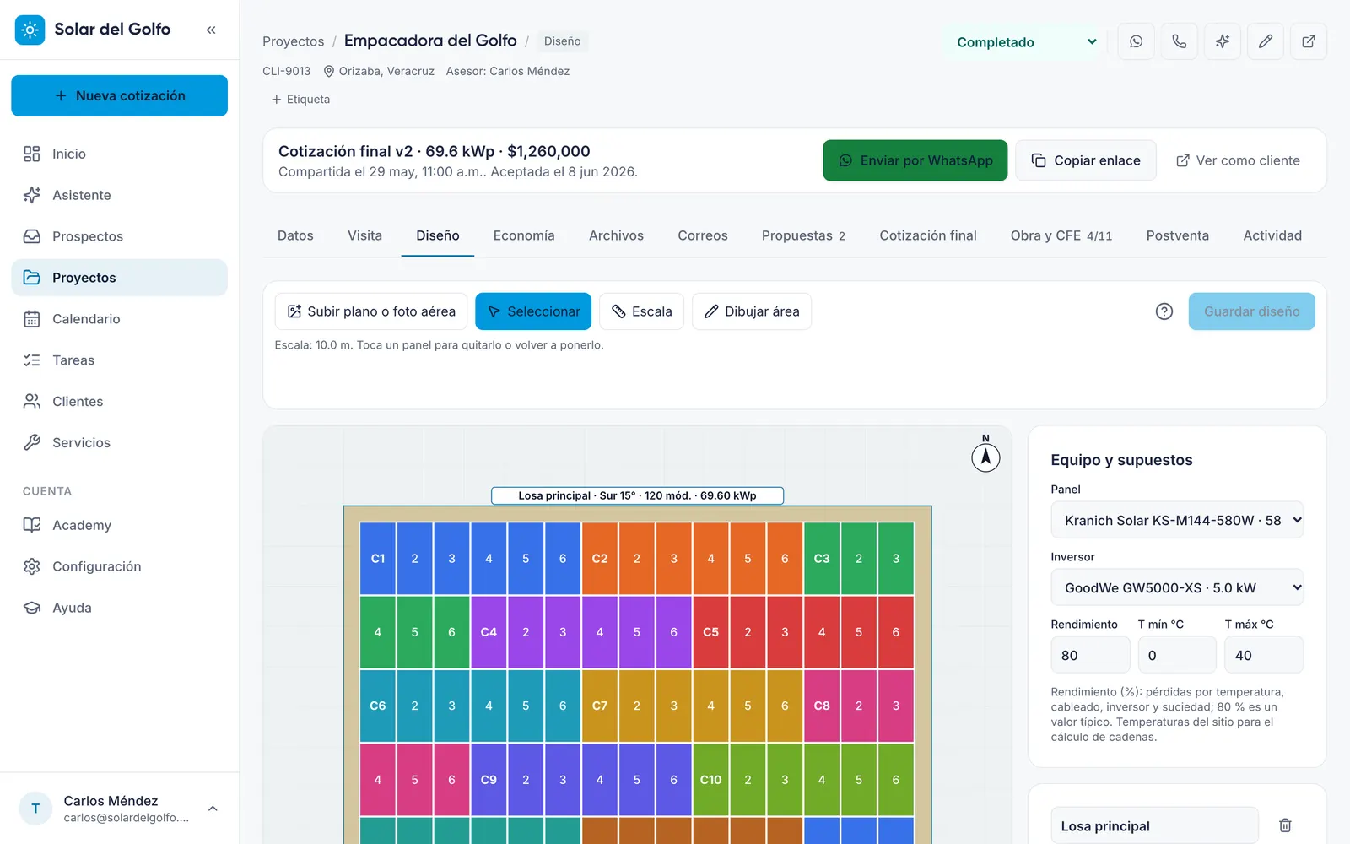Click the roof label Losa principal · Sur 15°
Viewport: 1350px width, 844px height.
pyautogui.click(x=637, y=495)
